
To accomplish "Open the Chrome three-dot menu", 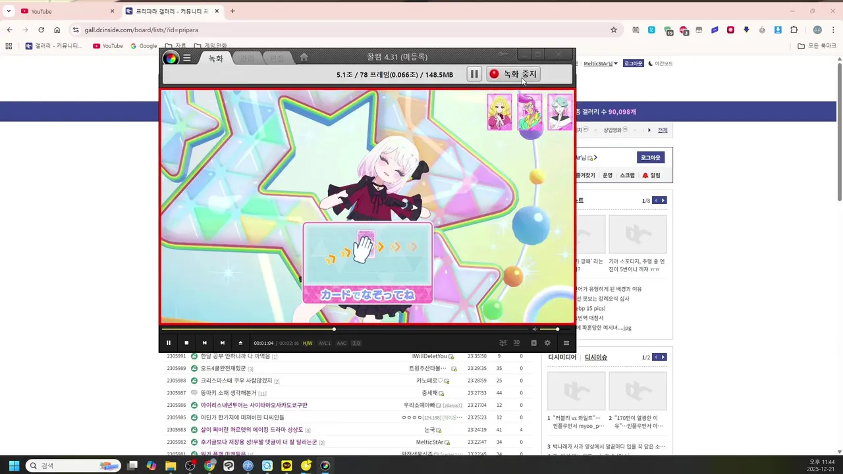I will (x=833, y=30).
